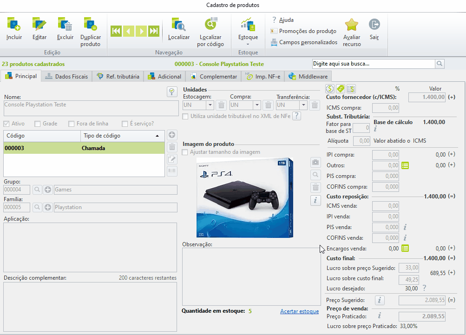Go to next product record

(x=141, y=31)
